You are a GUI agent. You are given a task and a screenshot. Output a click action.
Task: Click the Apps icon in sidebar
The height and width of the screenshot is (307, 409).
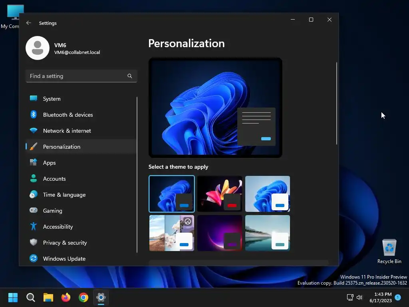coord(34,162)
